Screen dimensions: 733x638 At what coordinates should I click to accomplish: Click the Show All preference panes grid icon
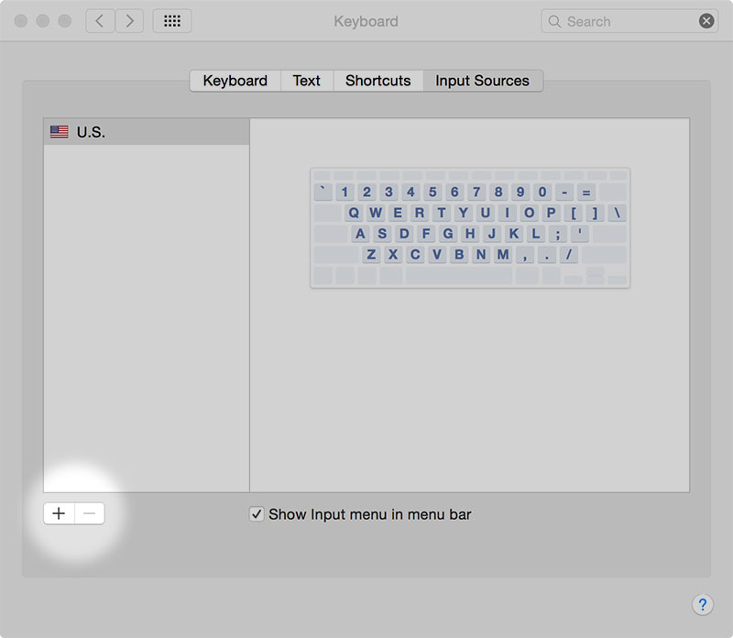click(x=172, y=21)
